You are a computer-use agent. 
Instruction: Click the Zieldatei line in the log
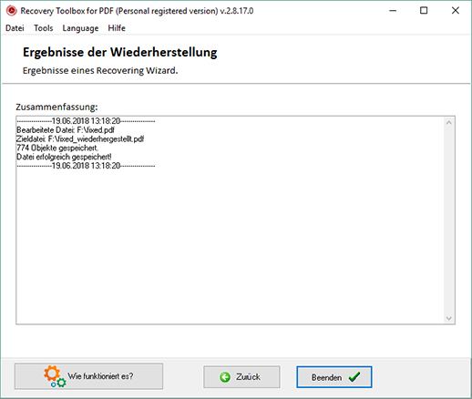point(80,139)
